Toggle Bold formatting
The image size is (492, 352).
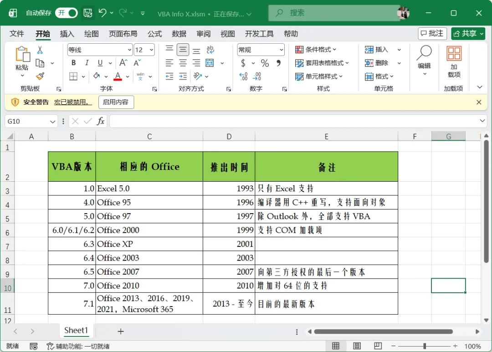[x=74, y=63]
